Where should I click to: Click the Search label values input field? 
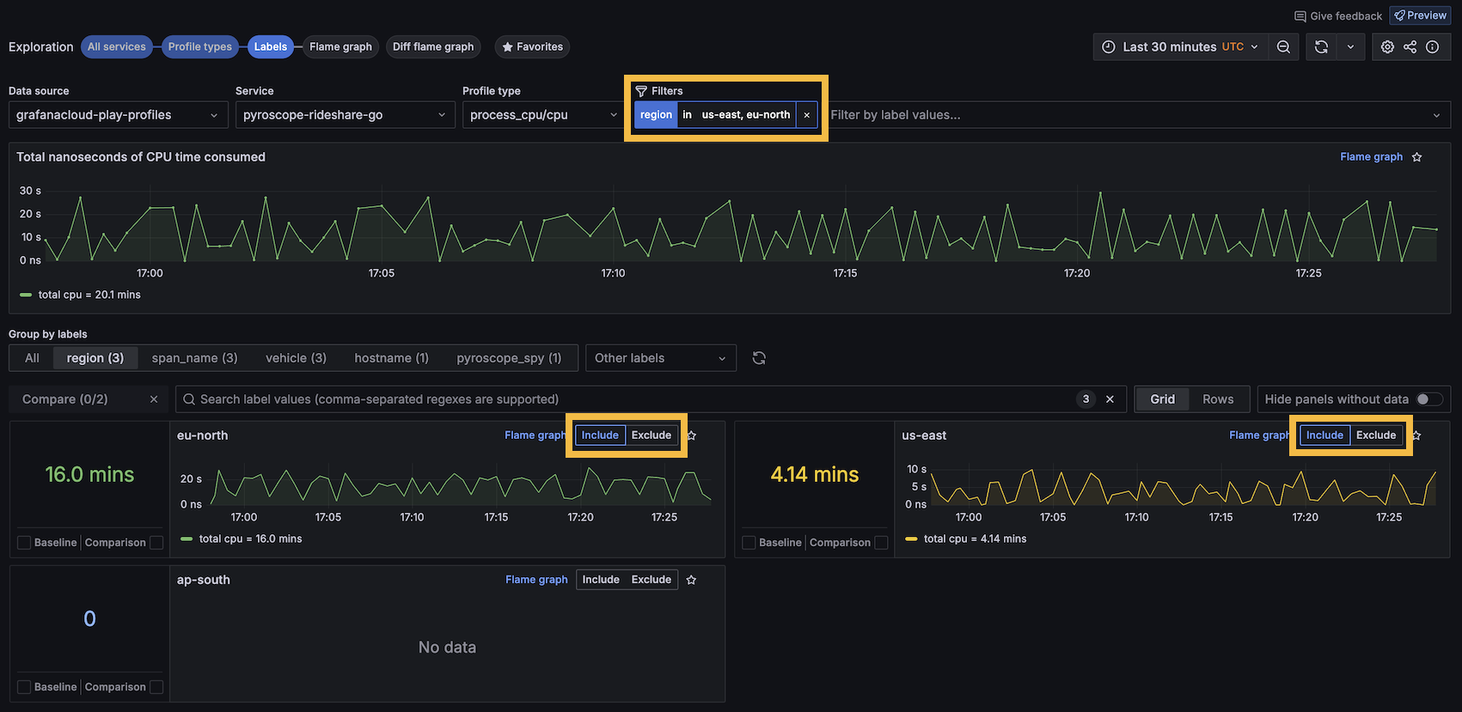627,399
